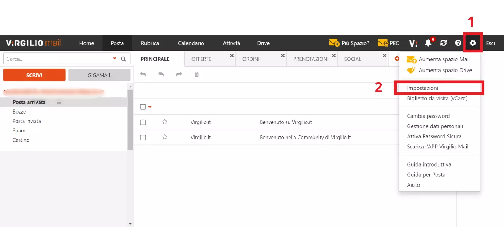Open the Attività section

pyautogui.click(x=231, y=43)
